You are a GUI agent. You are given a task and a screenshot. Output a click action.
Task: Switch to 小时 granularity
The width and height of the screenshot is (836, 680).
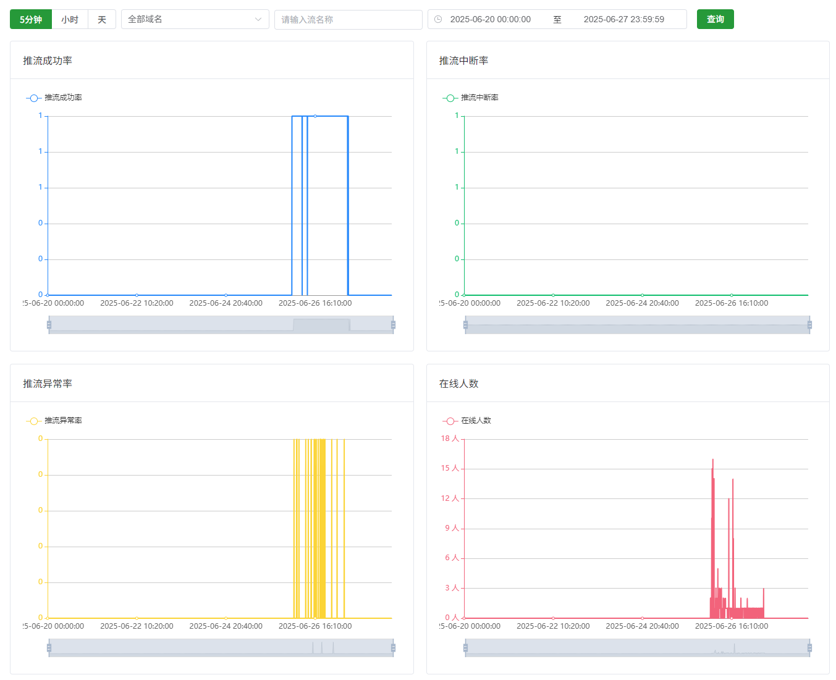click(x=70, y=20)
